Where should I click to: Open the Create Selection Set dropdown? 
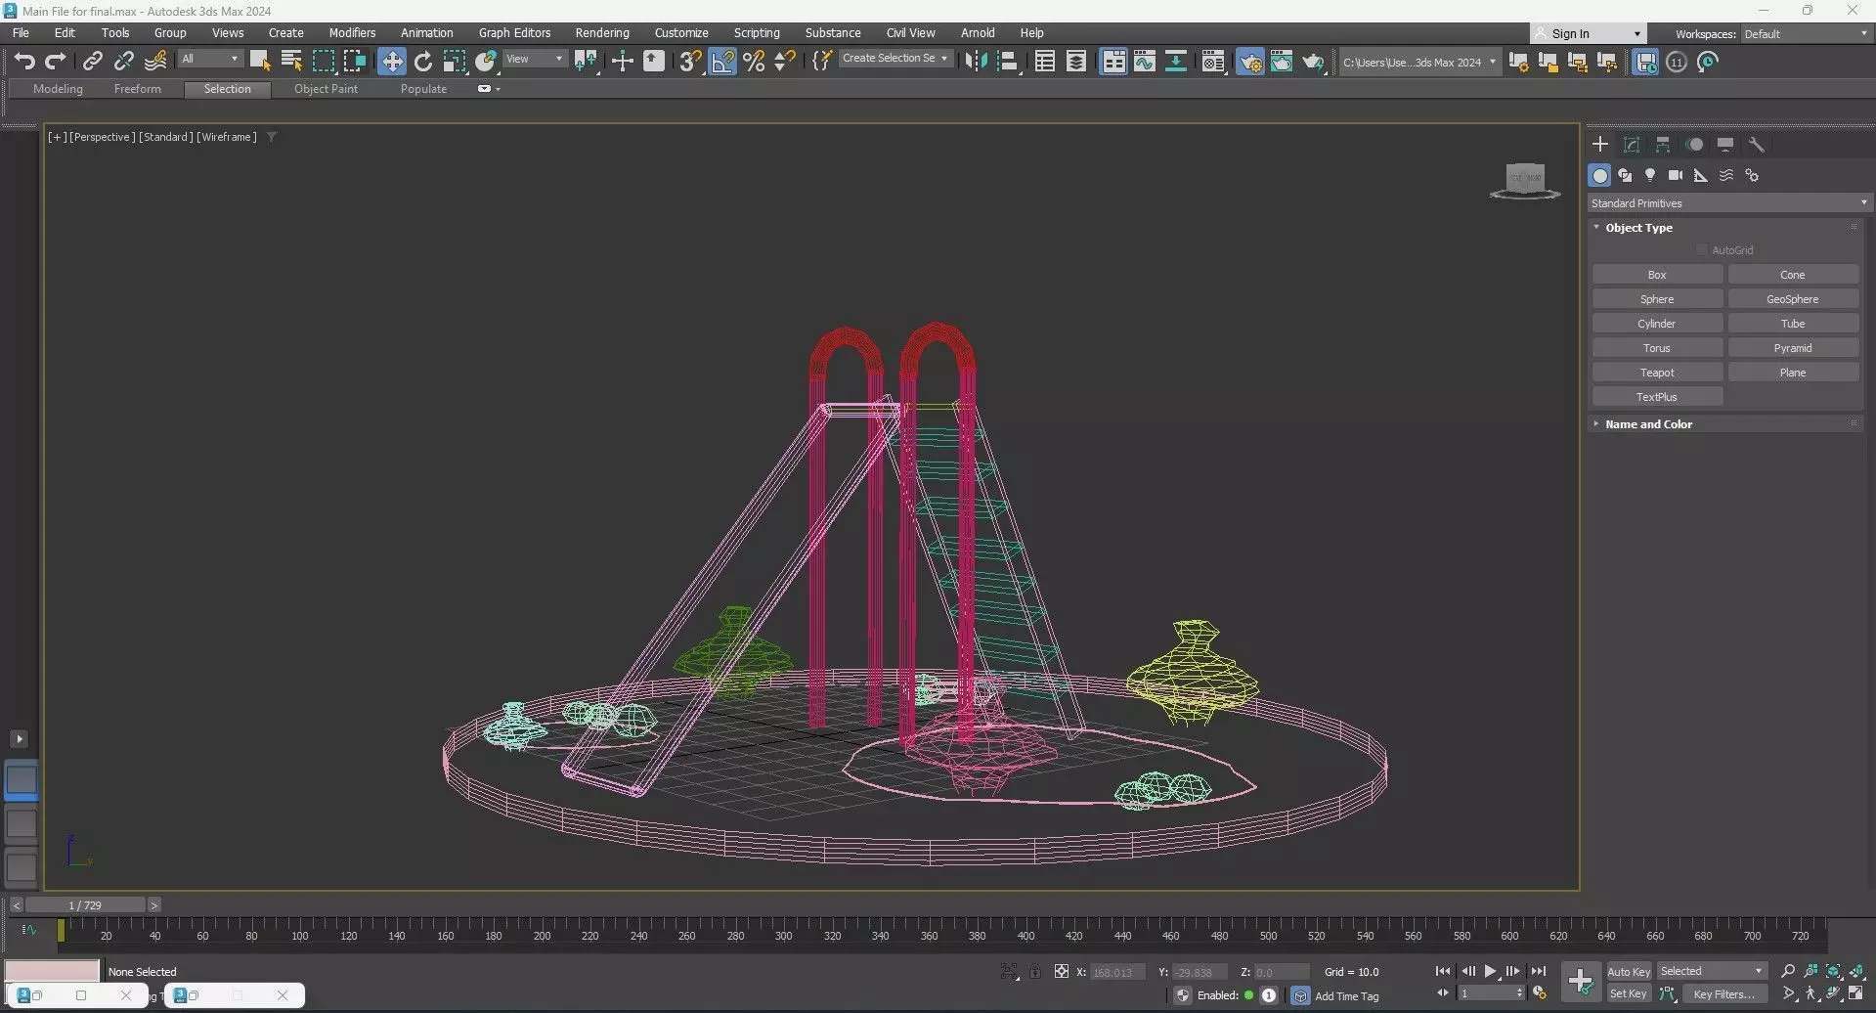(x=894, y=59)
